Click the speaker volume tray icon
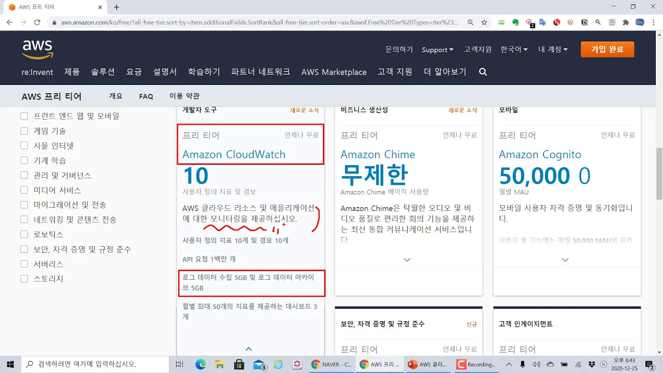Viewport: 663px width, 373px height. 537,364
